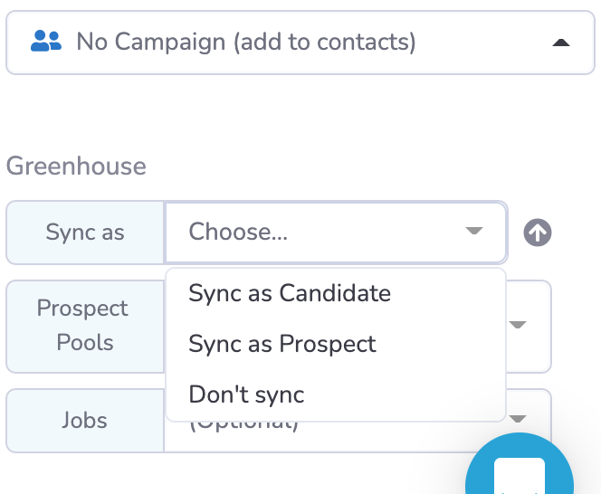Click the Jobs optional input field

pyautogui.click(x=358, y=421)
